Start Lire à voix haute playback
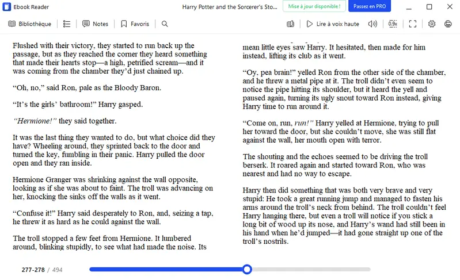460x280 pixels. click(333, 24)
